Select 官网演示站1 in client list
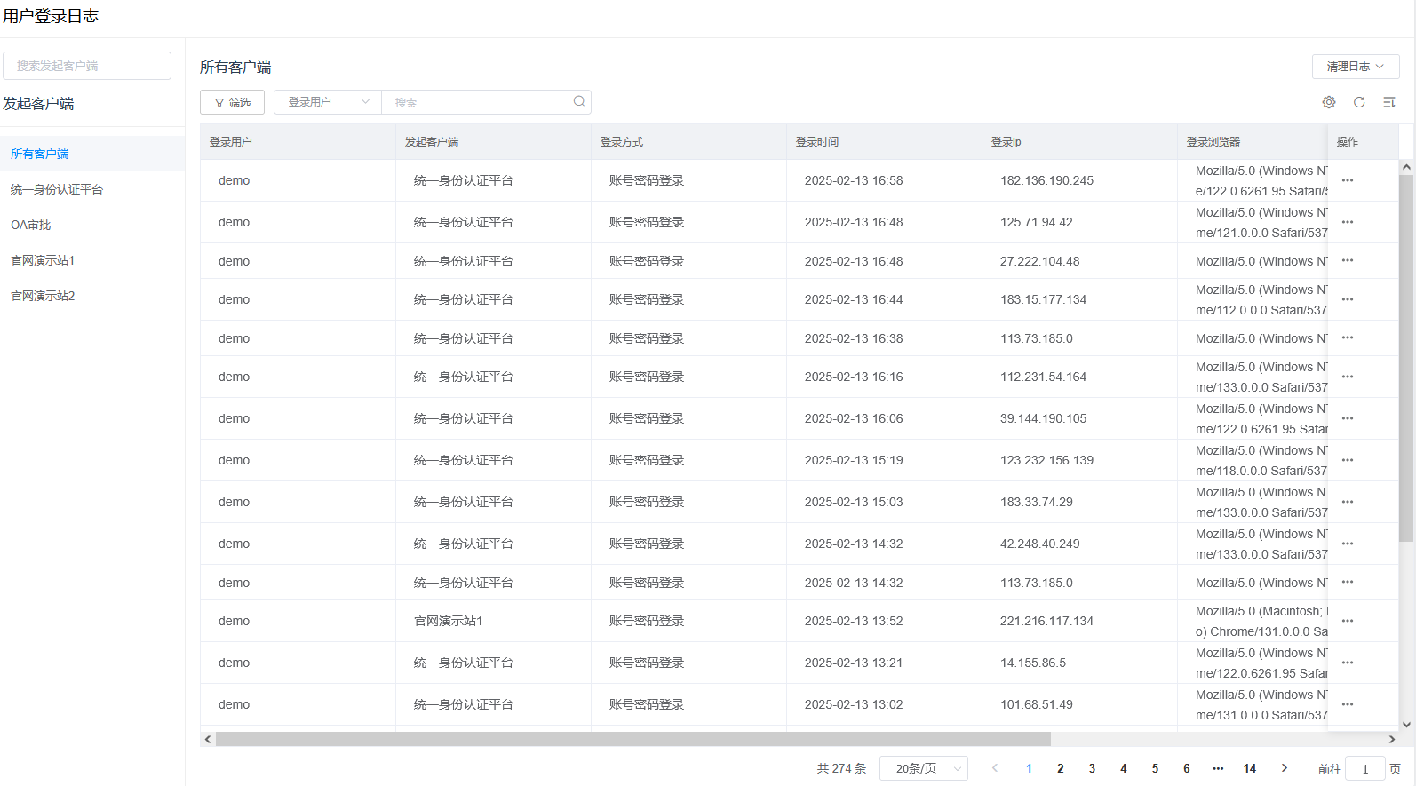 [43, 260]
